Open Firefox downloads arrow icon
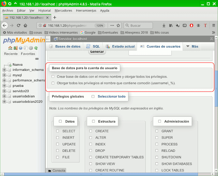Viewport: 218px width, 176px height. point(164,26)
